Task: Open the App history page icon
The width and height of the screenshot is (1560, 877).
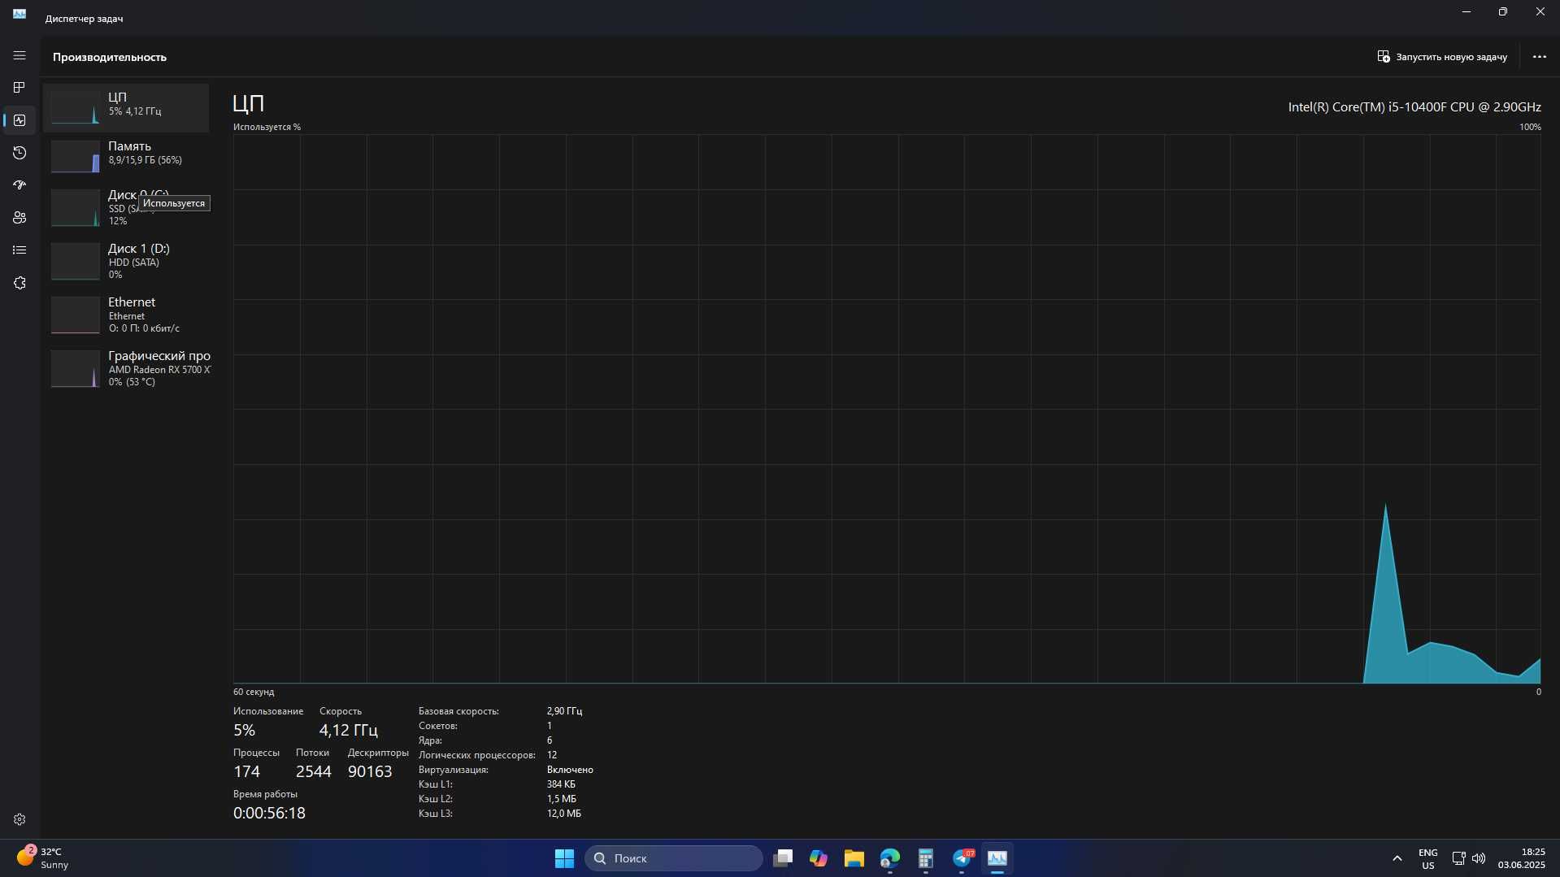Action: coord(20,153)
